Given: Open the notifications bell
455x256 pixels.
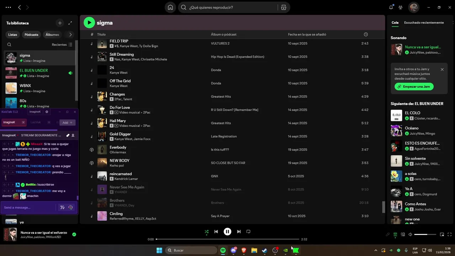Looking at the screenshot, I should coord(391,7).
